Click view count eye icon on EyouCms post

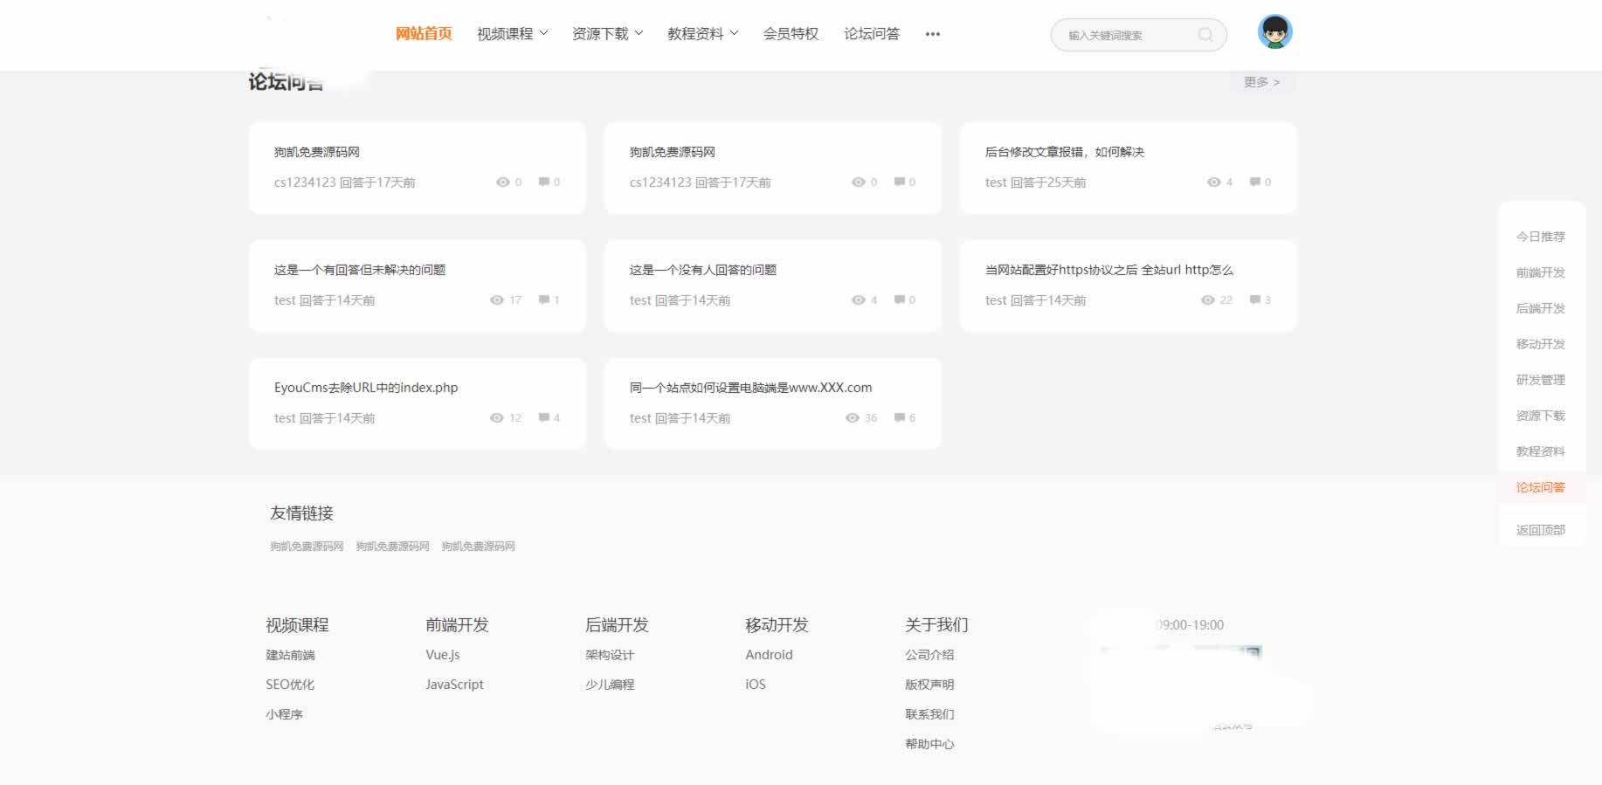click(x=497, y=418)
